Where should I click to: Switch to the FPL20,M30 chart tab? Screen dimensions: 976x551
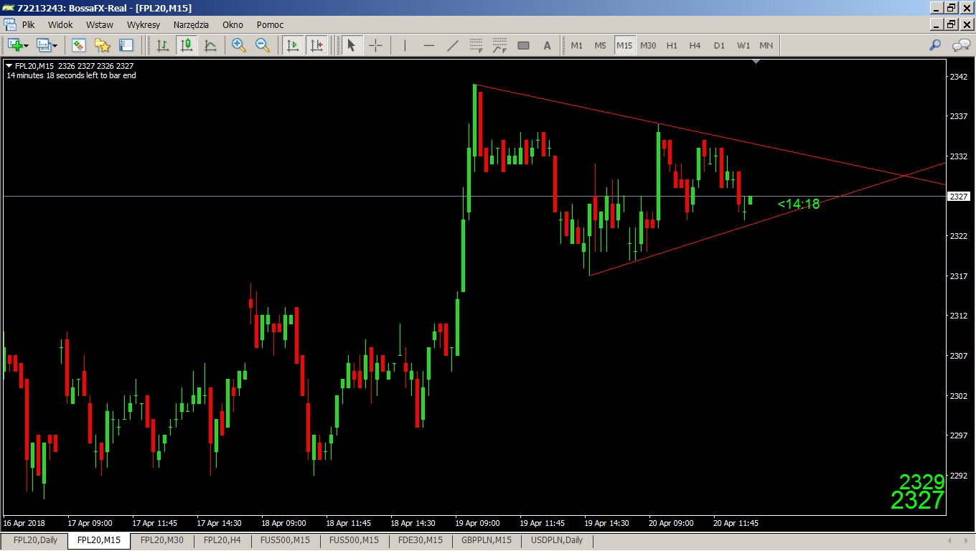pyautogui.click(x=162, y=540)
